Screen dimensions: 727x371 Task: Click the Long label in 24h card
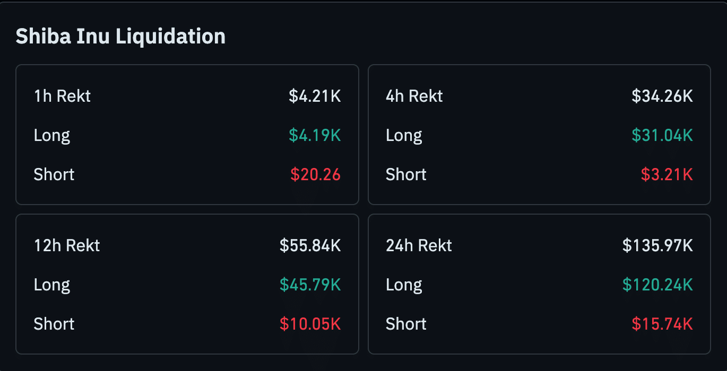click(404, 285)
